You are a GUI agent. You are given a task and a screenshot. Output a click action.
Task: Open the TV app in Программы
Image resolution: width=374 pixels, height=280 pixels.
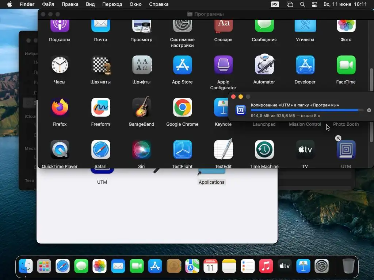[x=305, y=149]
